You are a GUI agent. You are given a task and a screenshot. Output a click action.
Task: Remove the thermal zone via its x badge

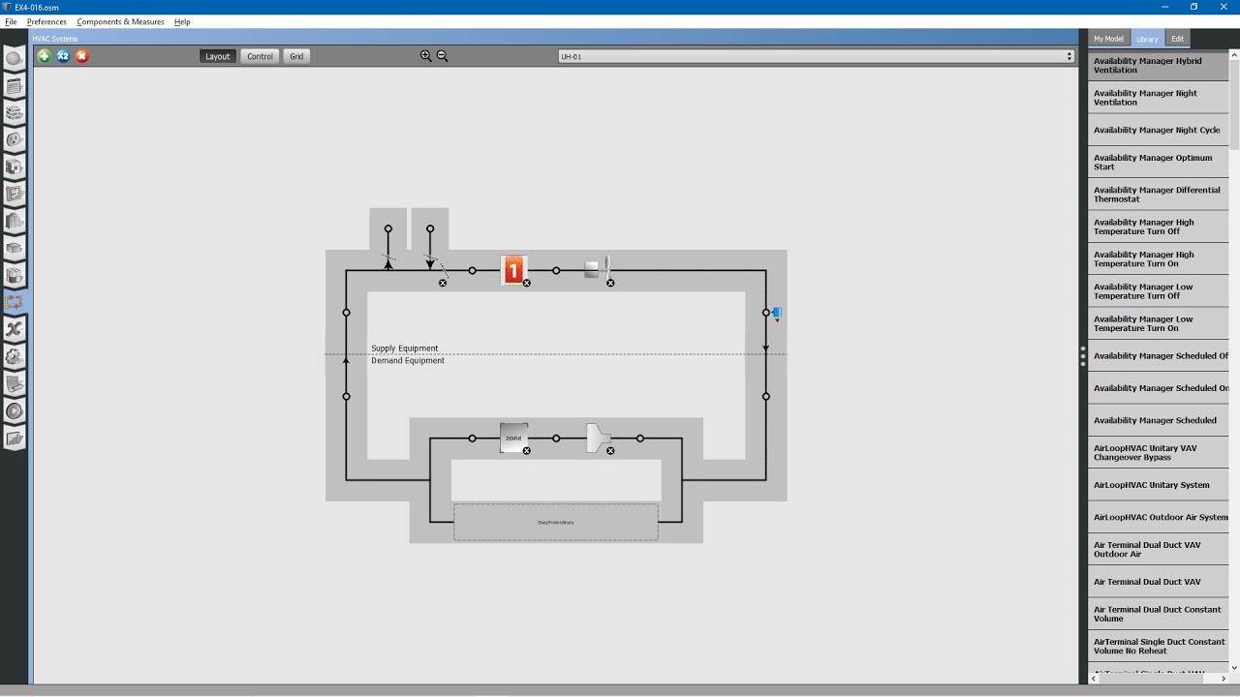pos(527,450)
